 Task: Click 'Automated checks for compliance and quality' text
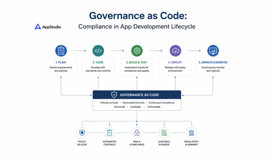click(x=137, y=69)
